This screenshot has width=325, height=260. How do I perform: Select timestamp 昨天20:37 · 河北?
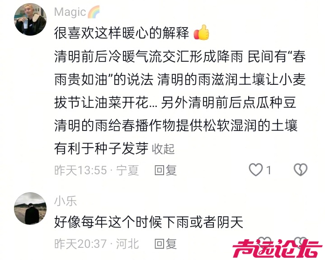point(97,244)
